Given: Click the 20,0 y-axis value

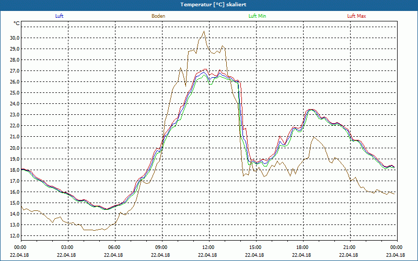Looking at the screenshot, I should pos(15,148).
